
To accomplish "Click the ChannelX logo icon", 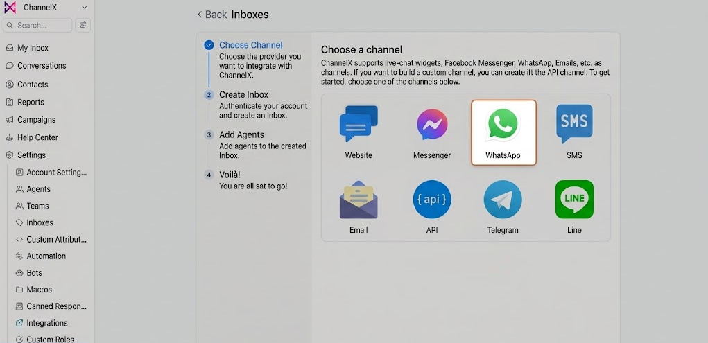I will pos(10,7).
